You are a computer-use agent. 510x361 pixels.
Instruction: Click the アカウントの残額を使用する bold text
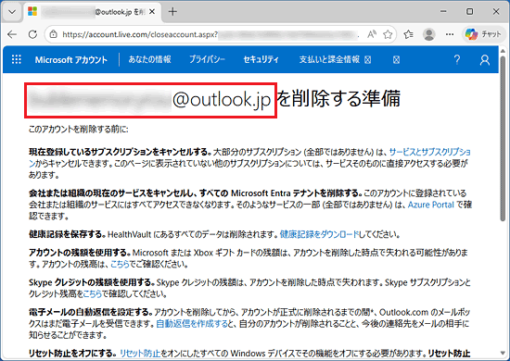tap(80, 253)
